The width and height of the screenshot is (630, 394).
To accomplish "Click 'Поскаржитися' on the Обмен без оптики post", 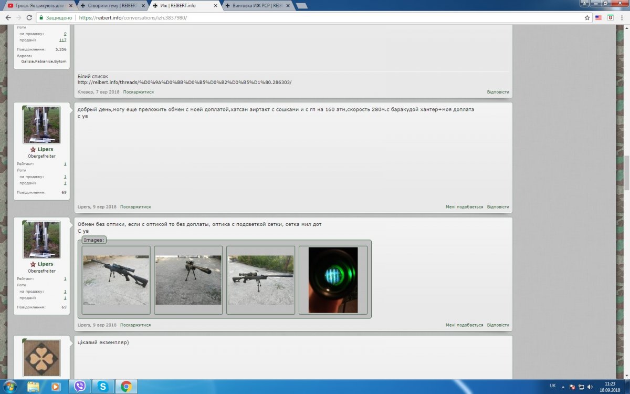I will point(135,325).
